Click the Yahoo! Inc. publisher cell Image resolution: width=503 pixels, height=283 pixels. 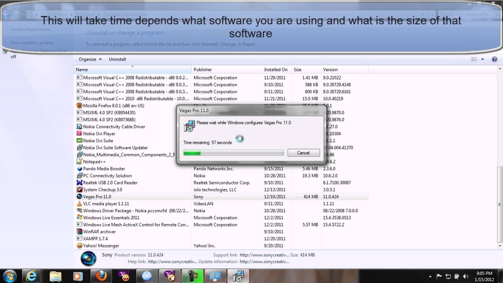(204, 246)
